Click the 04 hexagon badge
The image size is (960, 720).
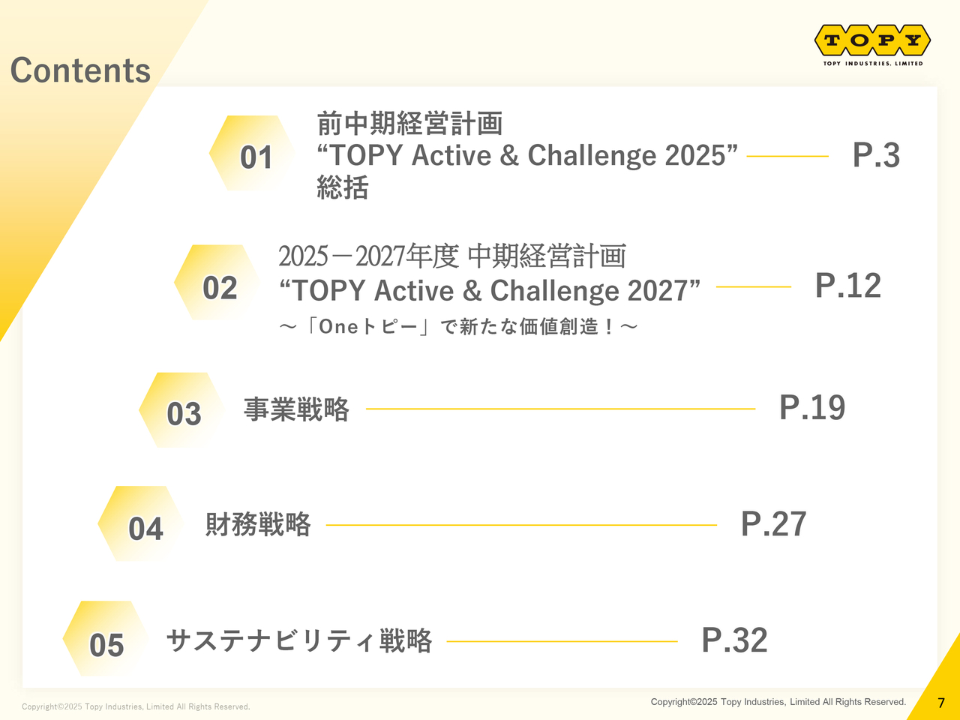click(x=142, y=523)
